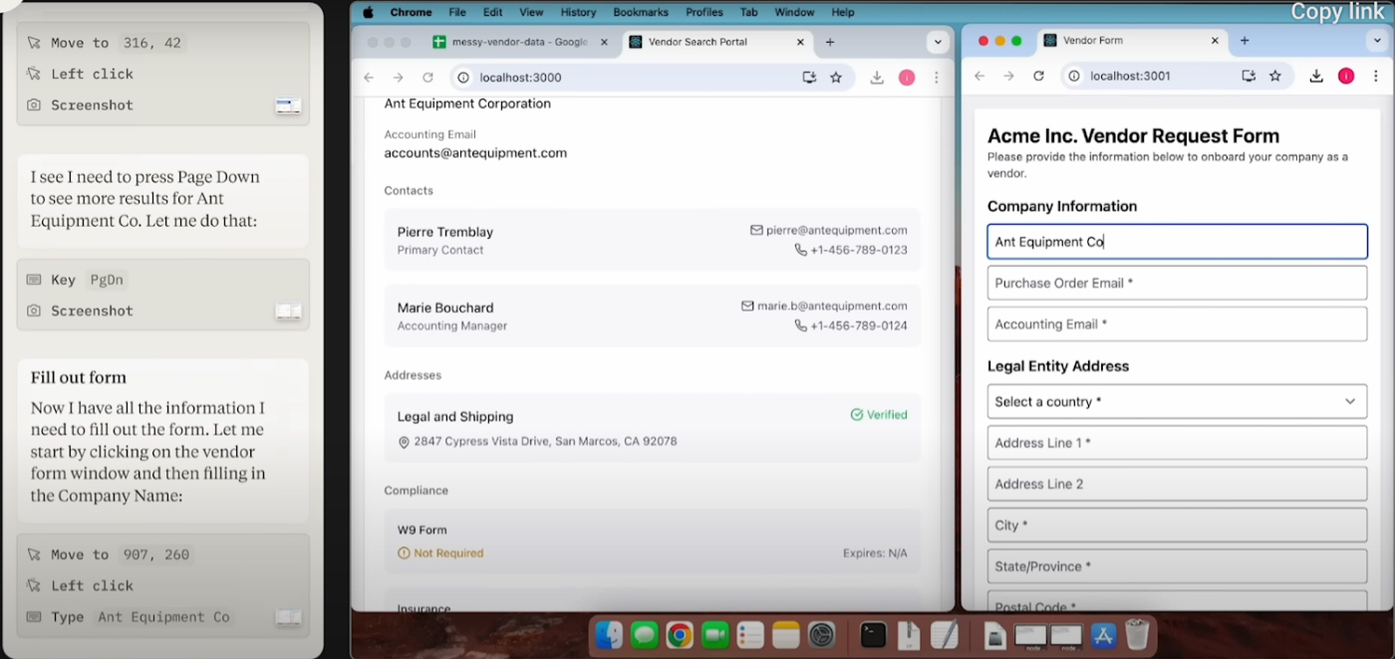Click the Address Line 2 field
The image size is (1395, 659).
pos(1177,484)
